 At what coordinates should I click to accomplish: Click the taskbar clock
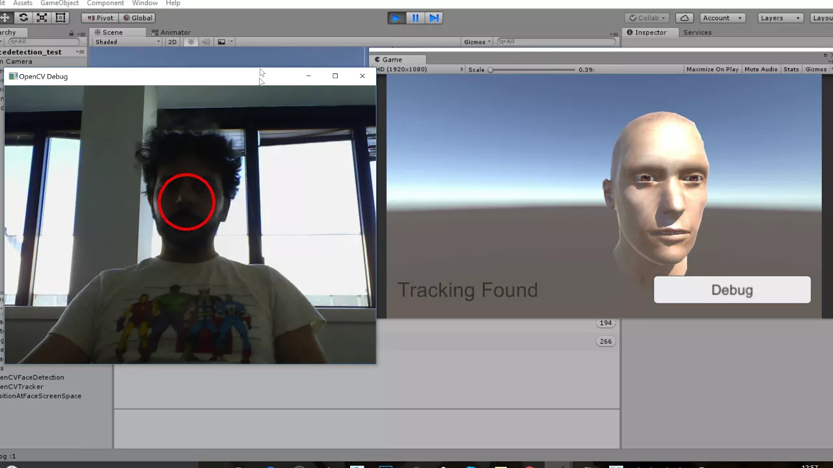[810, 466]
